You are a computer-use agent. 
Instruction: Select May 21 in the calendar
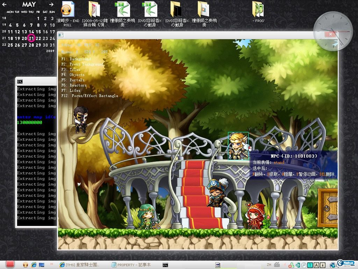click(31, 38)
